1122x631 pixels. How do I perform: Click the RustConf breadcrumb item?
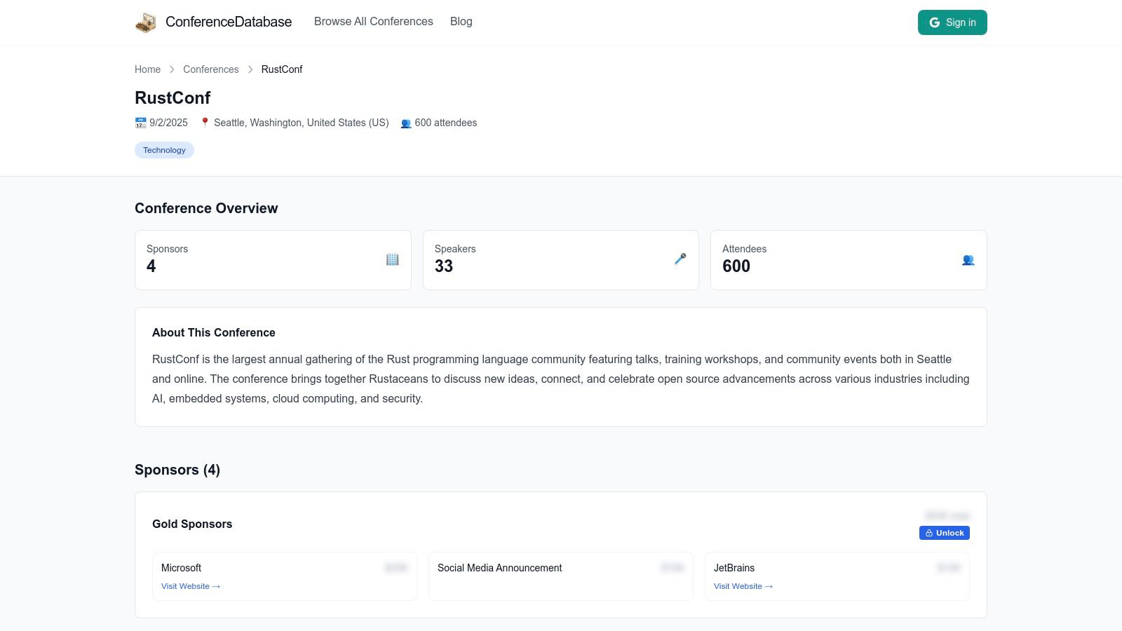point(281,69)
